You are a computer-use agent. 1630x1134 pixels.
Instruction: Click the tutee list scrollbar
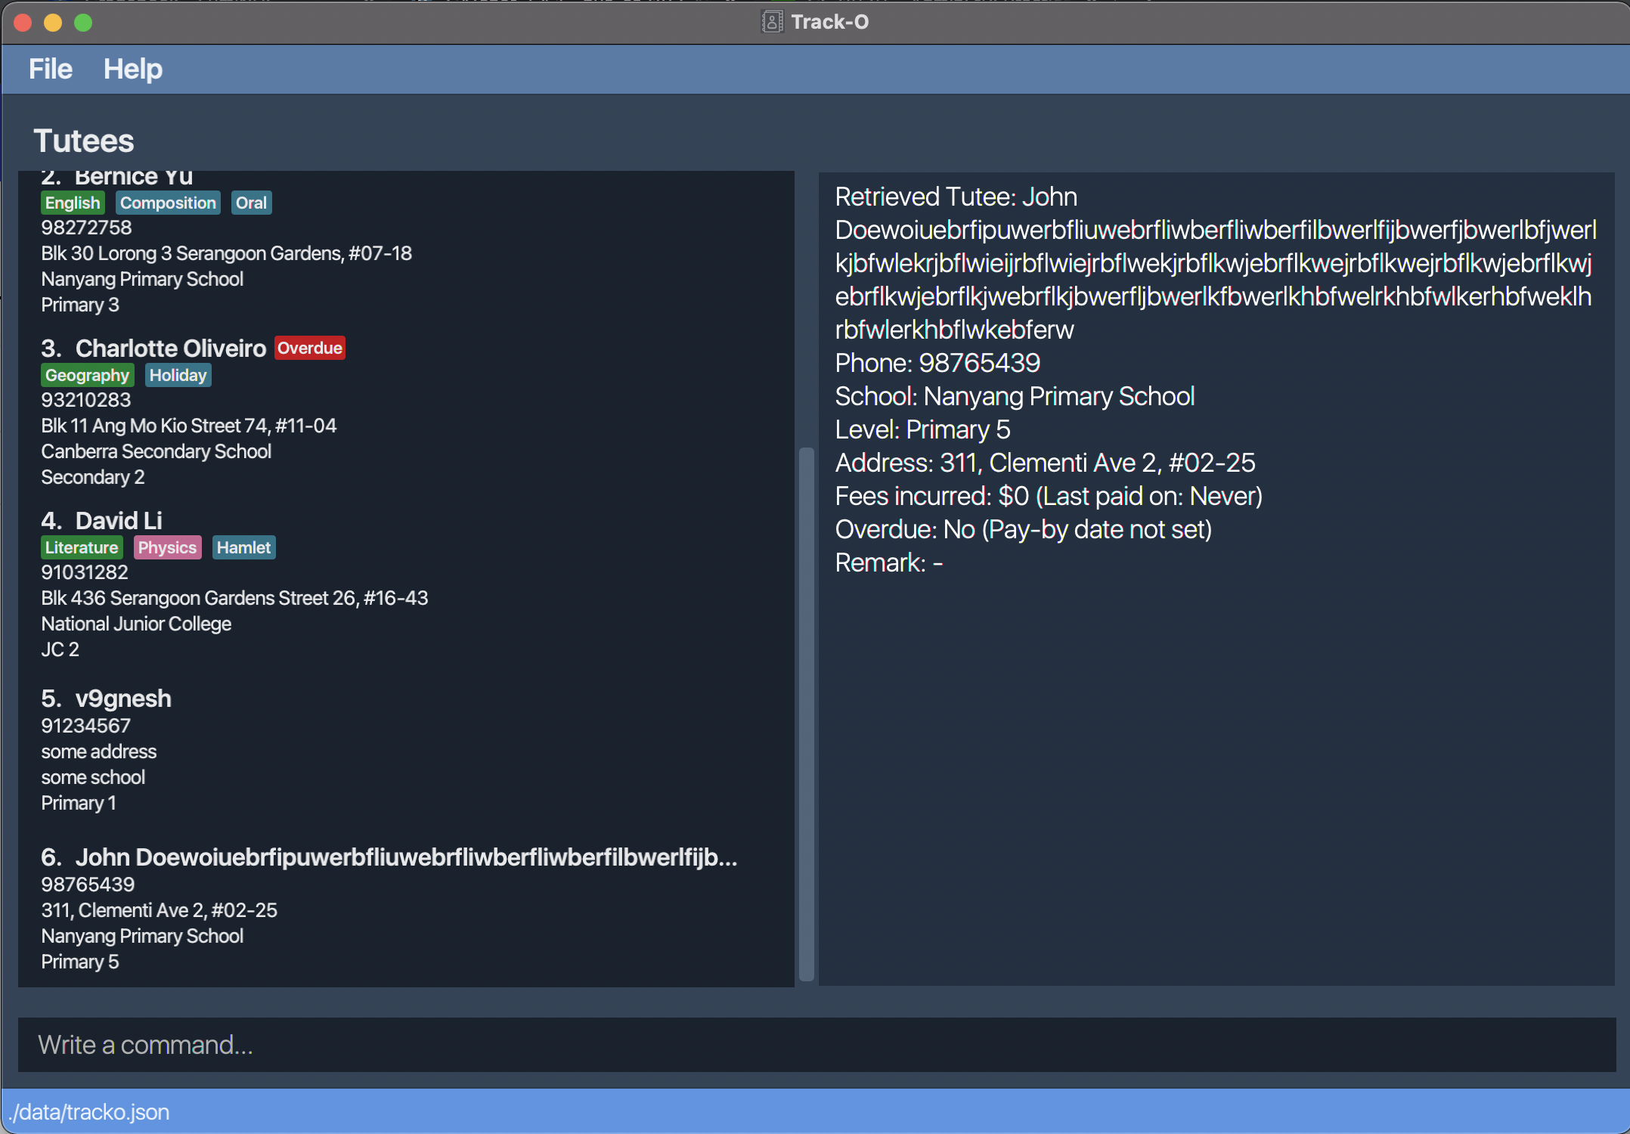pyautogui.click(x=806, y=713)
